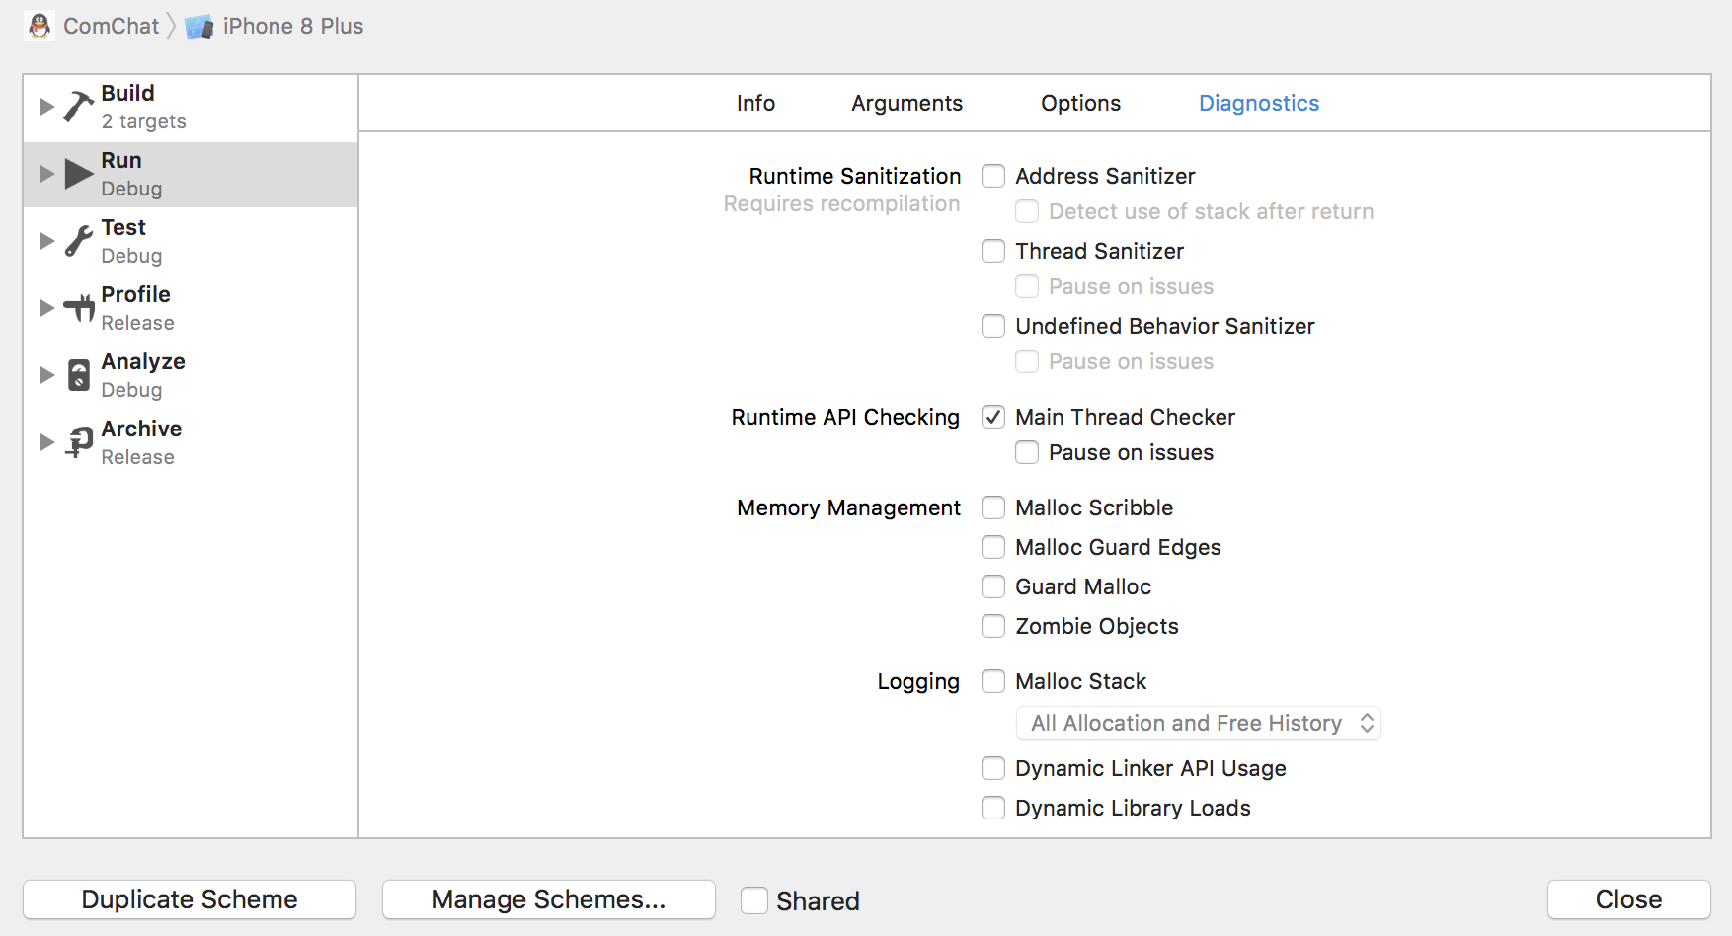Expand the Run action disclosure triangle

tap(46, 173)
